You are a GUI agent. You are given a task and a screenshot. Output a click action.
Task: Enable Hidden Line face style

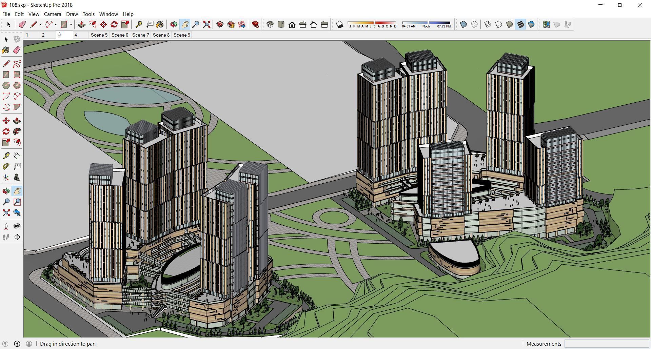(x=499, y=24)
